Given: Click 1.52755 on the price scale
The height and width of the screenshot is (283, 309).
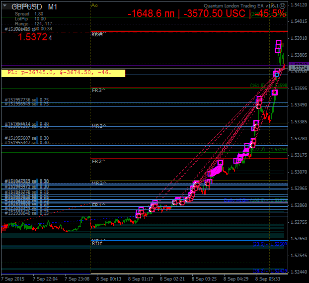Looking at the screenshot, I should click(299, 222).
